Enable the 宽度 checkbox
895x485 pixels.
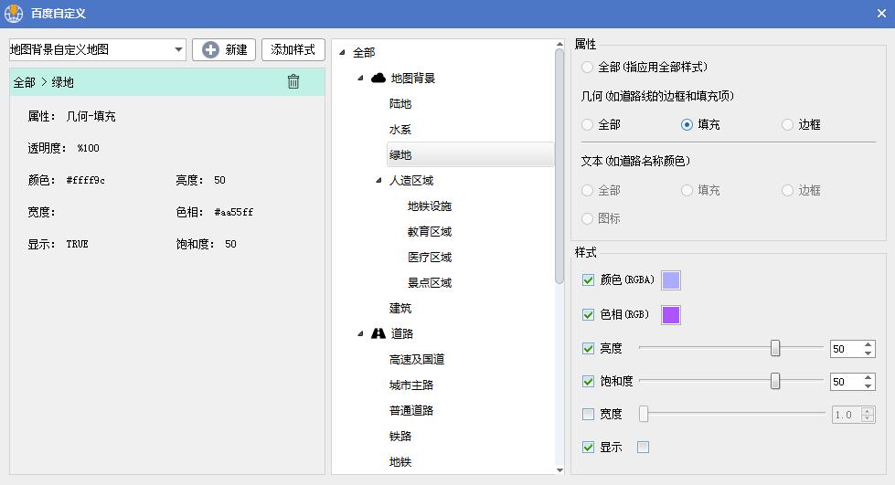click(588, 415)
